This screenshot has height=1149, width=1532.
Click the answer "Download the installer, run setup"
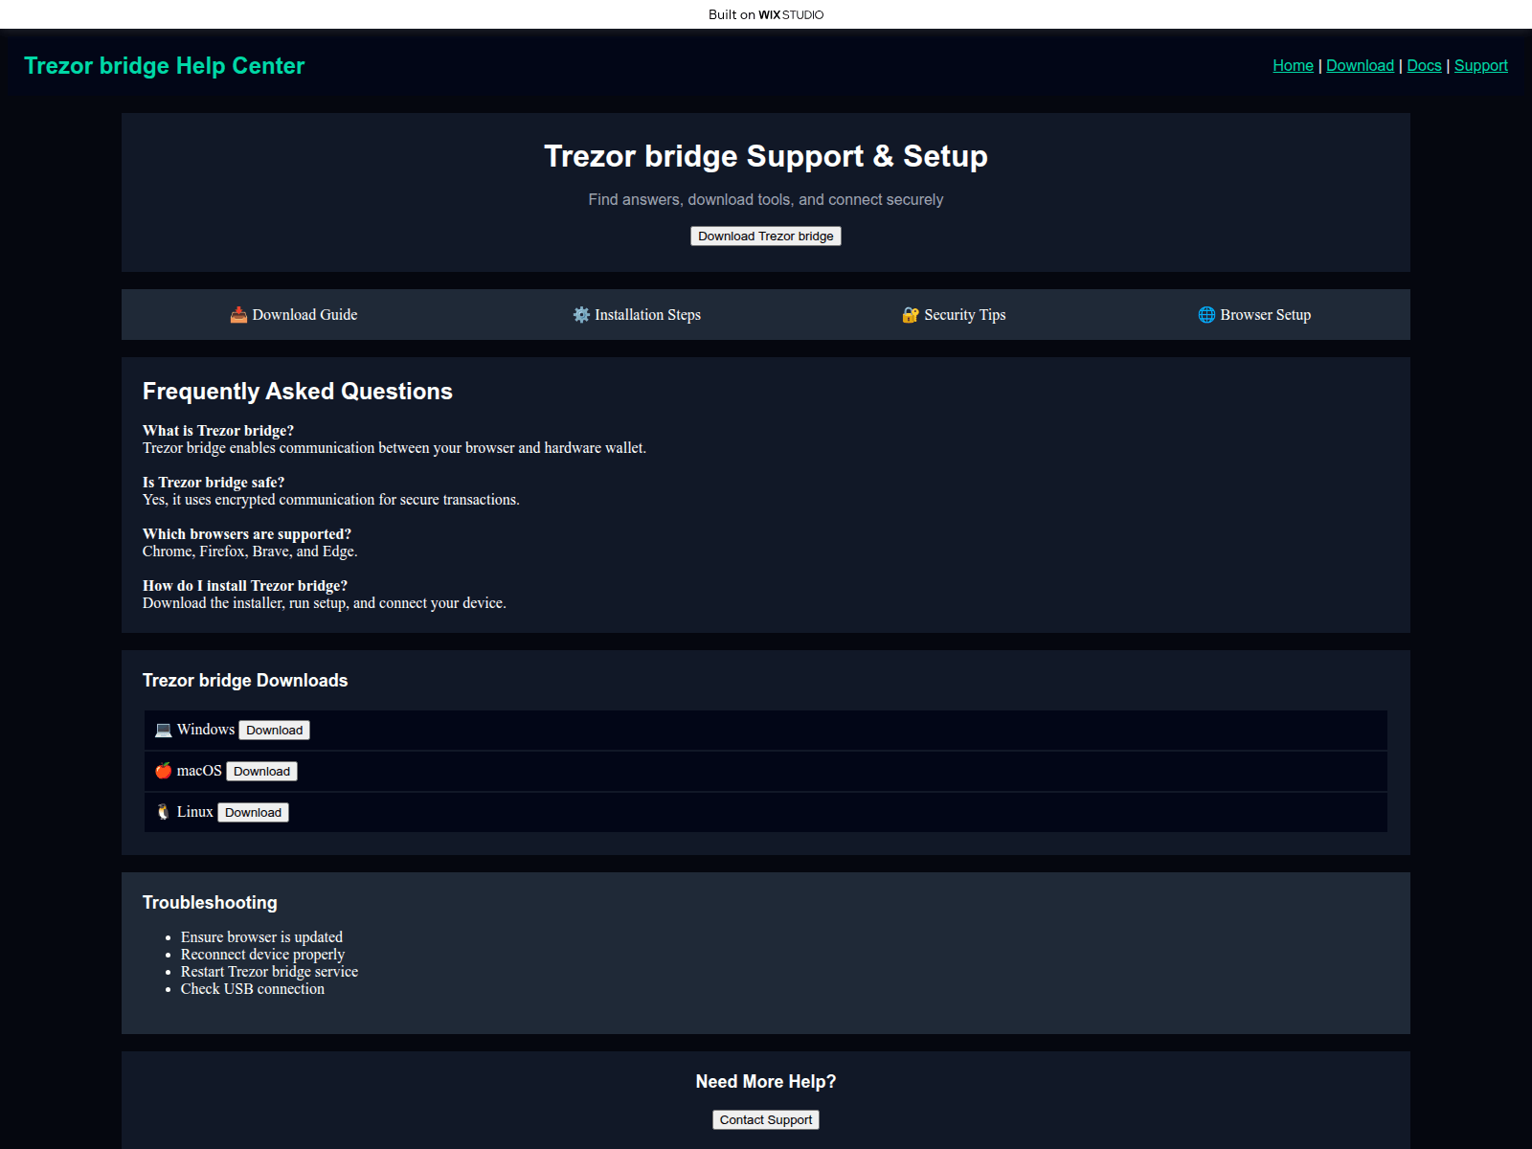[x=325, y=603]
